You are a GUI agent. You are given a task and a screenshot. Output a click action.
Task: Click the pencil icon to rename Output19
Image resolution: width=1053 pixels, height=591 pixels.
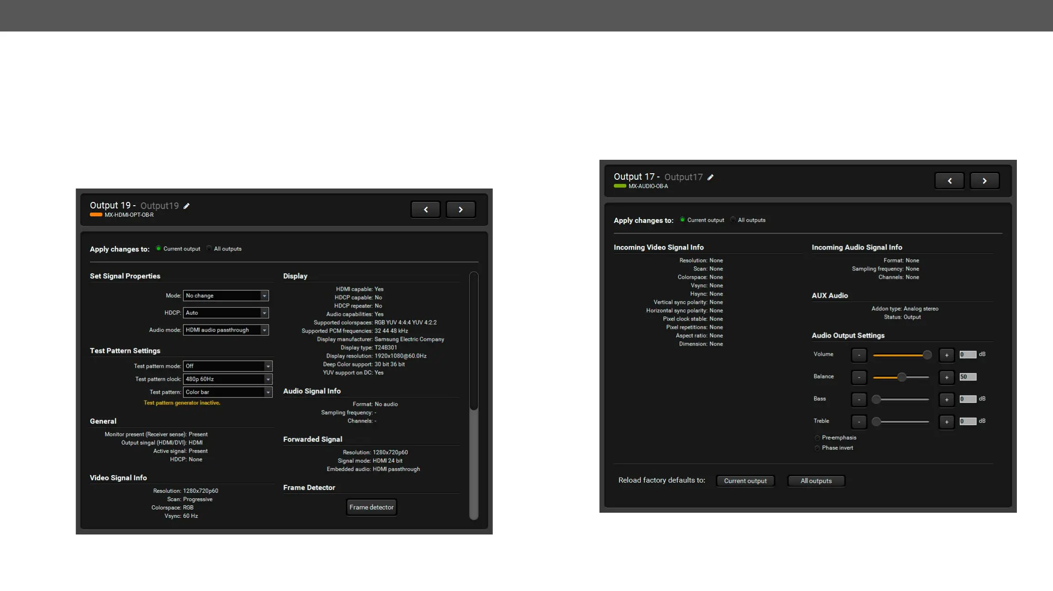click(187, 206)
